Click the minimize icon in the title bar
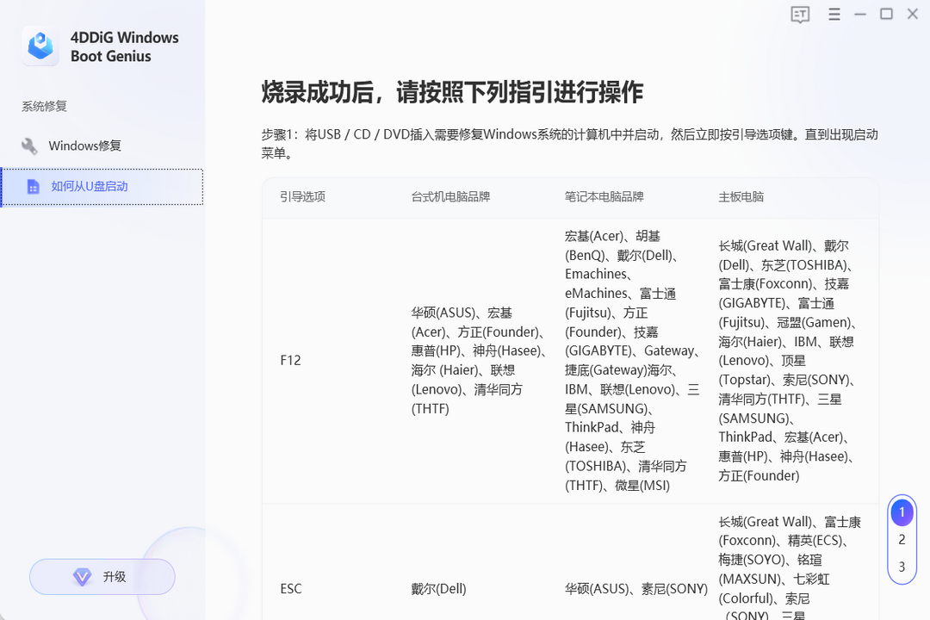The width and height of the screenshot is (930, 620). (859, 14)
